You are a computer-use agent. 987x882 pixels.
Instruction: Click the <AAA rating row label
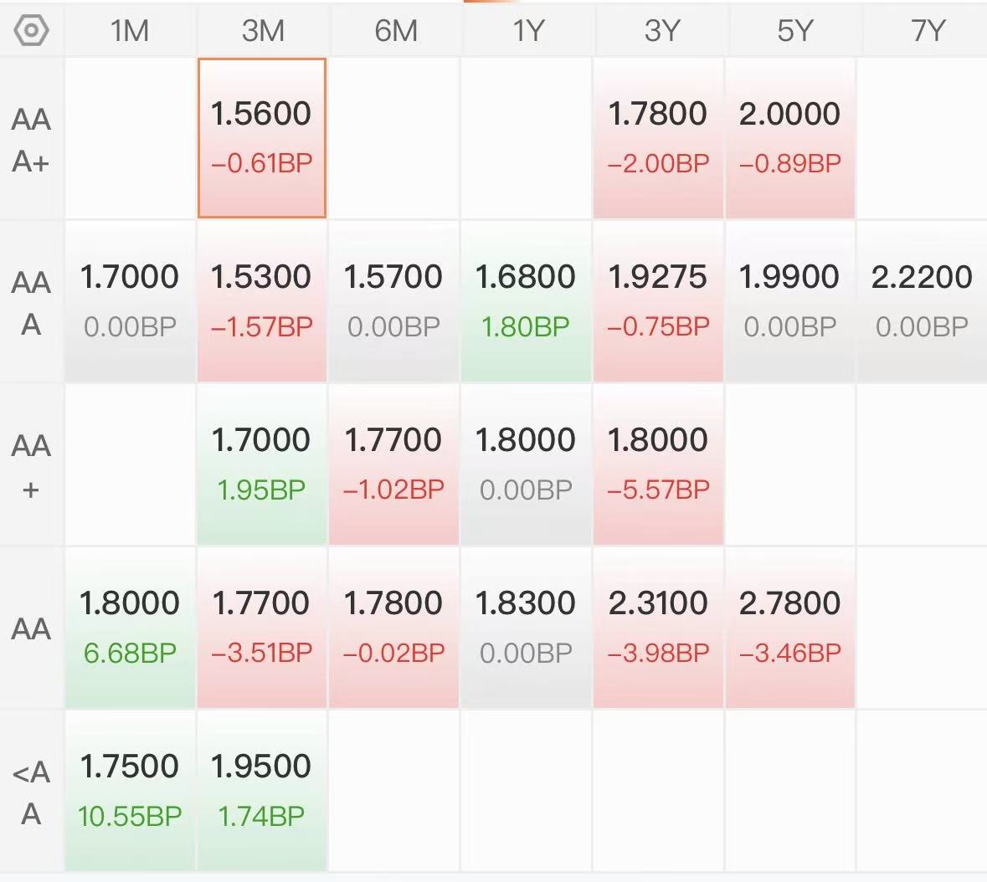pyautogui.click(x=32, y=792)
